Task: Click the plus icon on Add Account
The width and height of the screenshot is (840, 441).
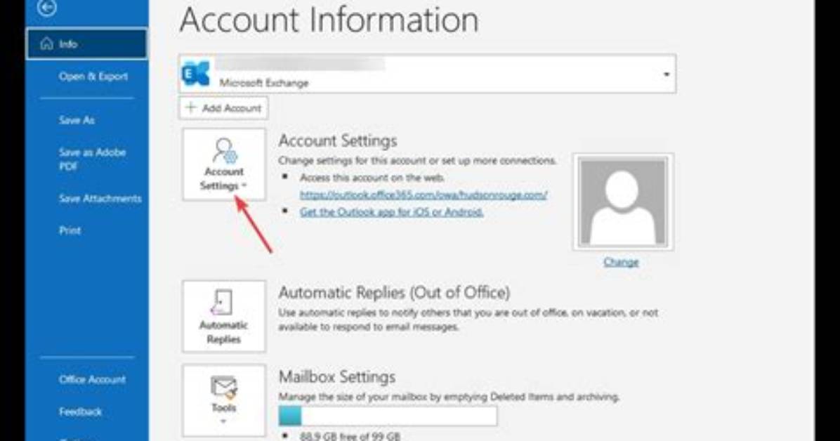Action: tap(191, 107)
